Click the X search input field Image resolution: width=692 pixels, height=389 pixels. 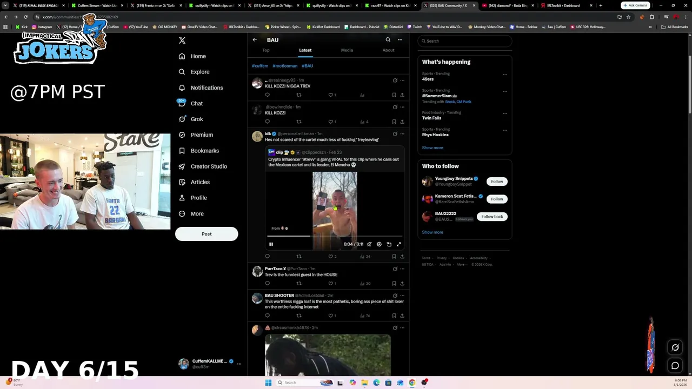[x=465, y=41]
